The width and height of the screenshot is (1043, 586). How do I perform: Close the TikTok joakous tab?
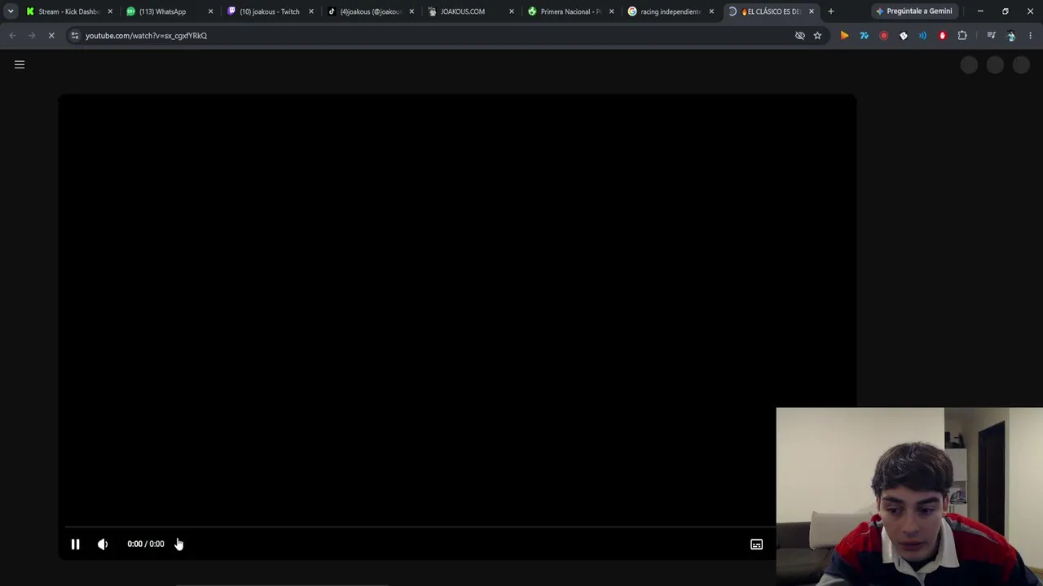pos(411,11)
